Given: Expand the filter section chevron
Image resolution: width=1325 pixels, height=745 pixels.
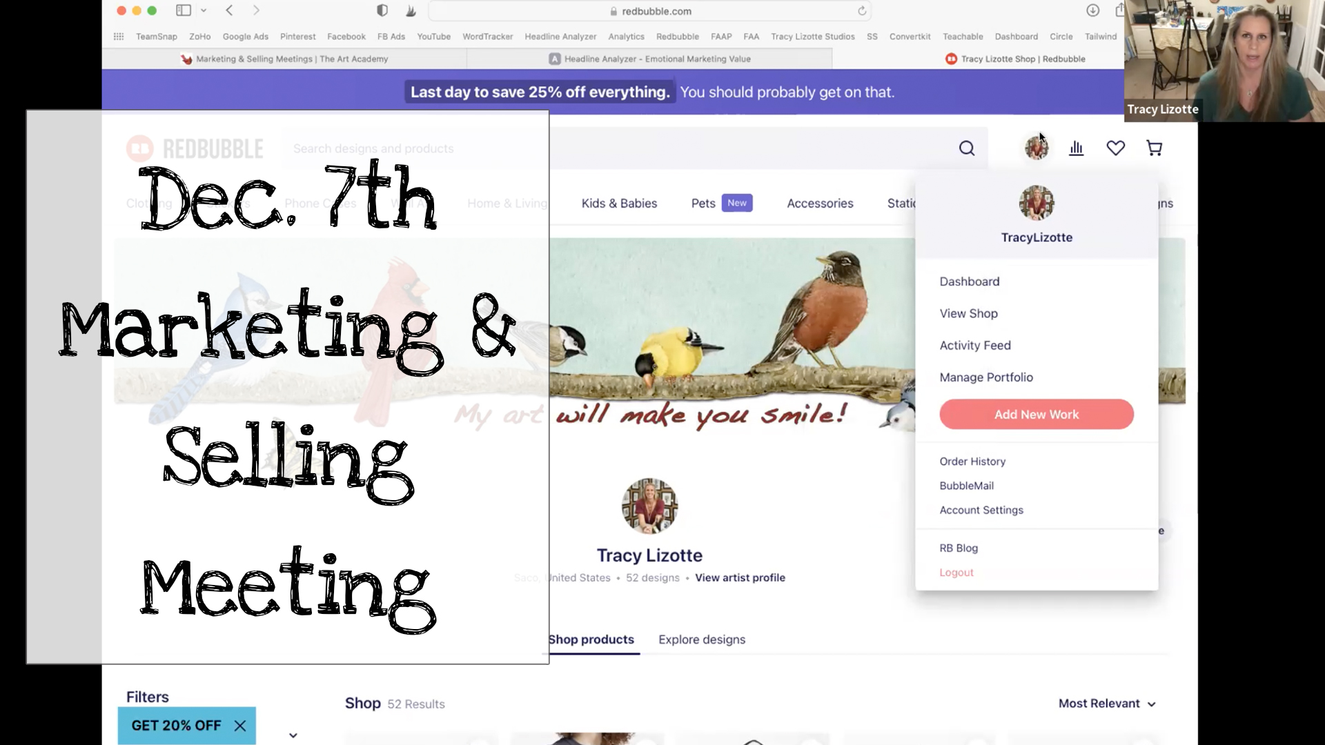Looking at the screenshot, I should pyautogui.click(x=293, y=735).
